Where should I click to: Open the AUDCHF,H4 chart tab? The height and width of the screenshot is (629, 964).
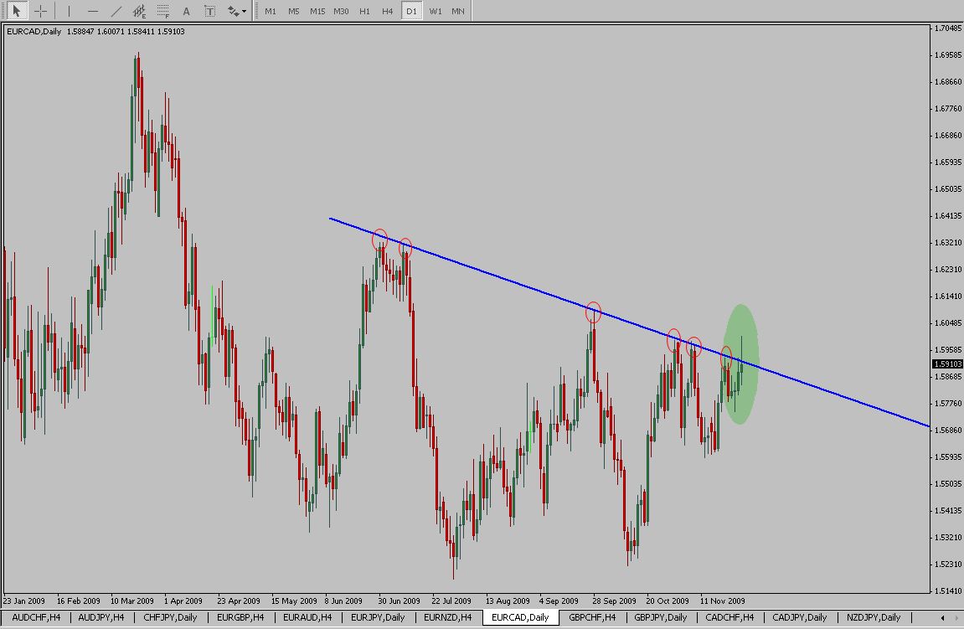(x=37, y=617)
